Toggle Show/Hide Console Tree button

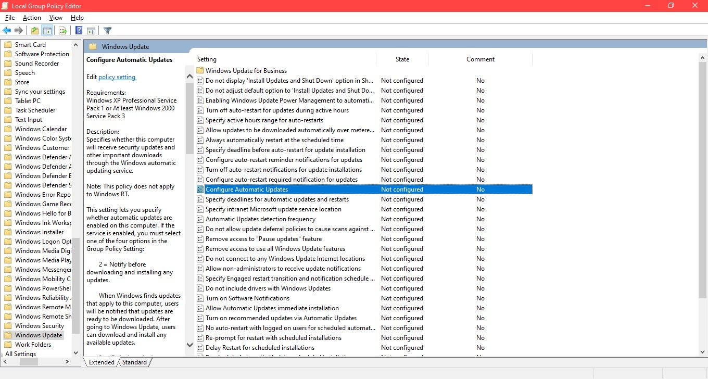[x=47, y=31]
